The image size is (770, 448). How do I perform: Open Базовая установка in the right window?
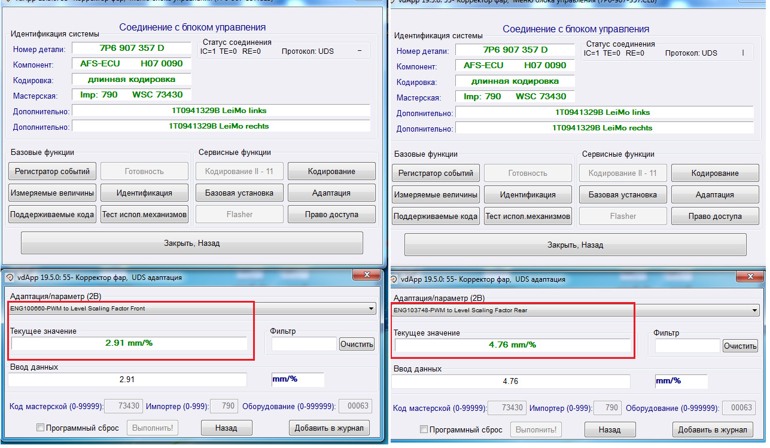[623, 195]
